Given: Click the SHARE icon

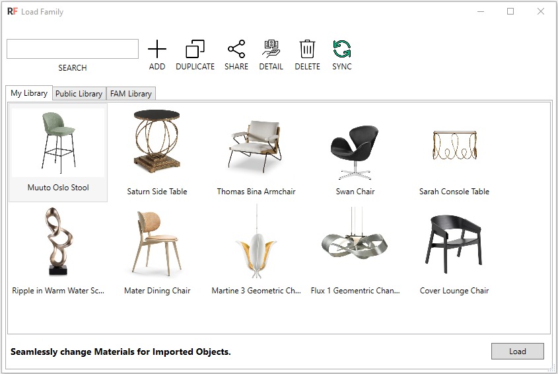Looking at the screenshot, I should tap(236, 49).
